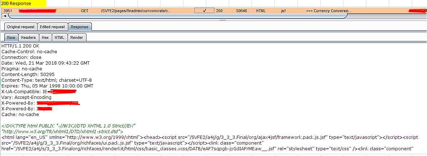Click the richfaces/ui.pack.js.jsf script line
The image size is (427, 156).
pos(132,143)
